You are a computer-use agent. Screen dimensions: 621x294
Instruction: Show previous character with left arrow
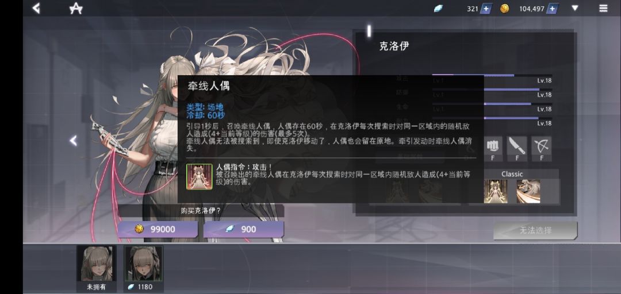click(x=73, y=141)
